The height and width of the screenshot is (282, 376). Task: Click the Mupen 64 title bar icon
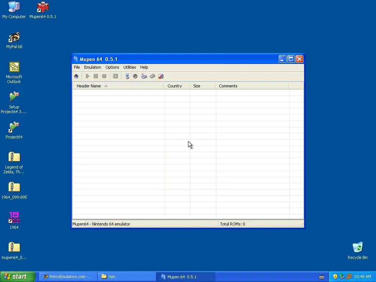(x=76, y=59)
